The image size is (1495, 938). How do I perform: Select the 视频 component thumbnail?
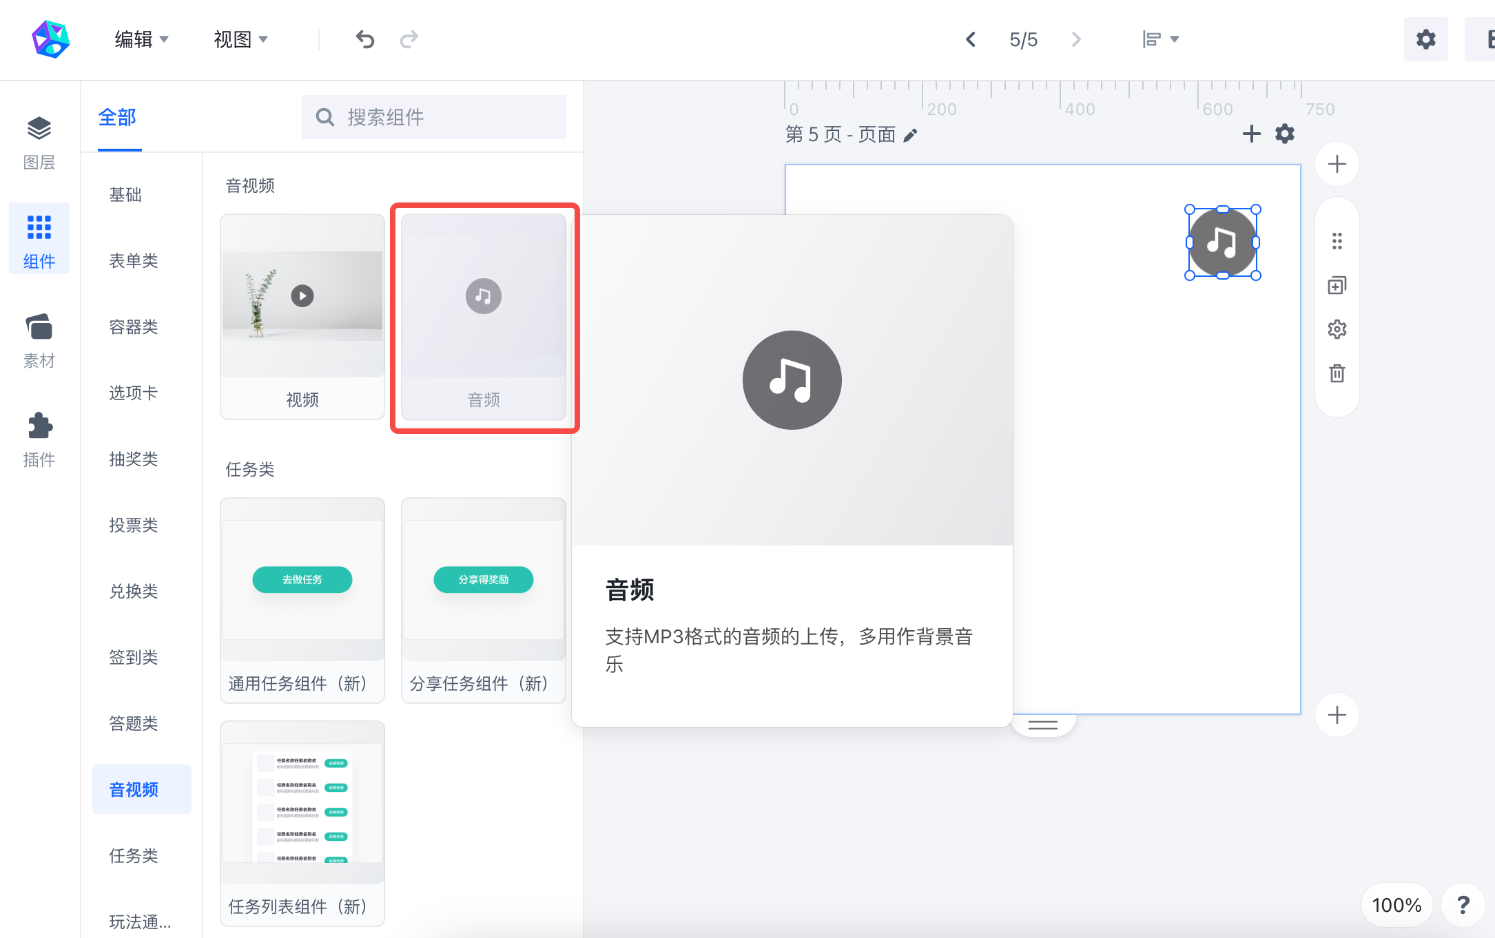coord(302,316)
